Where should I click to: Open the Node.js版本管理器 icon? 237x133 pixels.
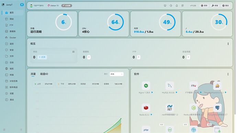(193, 108)
